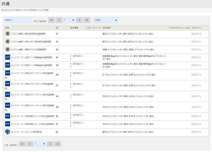This screenshot has height=152, width=212.
Task: Click the chip icon for ID 42 row
Action: pyautogui.click(x=8, y=41)
